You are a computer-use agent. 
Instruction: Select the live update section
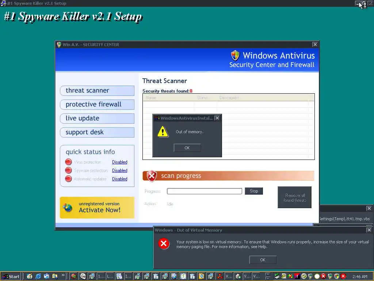pos(97,118)
